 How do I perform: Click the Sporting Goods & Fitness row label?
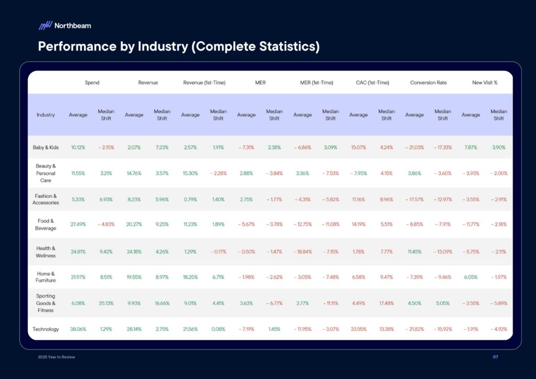tap(46, 302)
